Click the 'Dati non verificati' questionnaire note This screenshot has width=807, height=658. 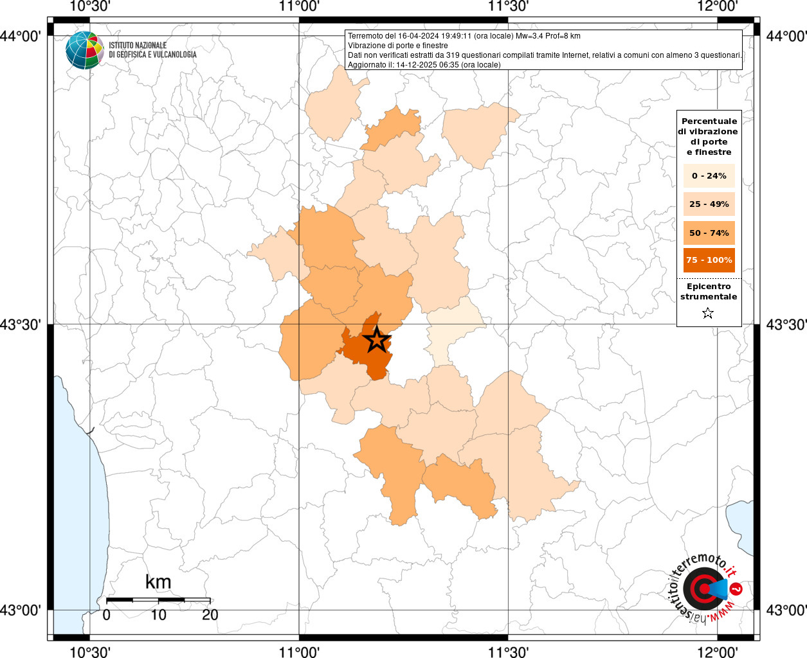tap(545, 55)
